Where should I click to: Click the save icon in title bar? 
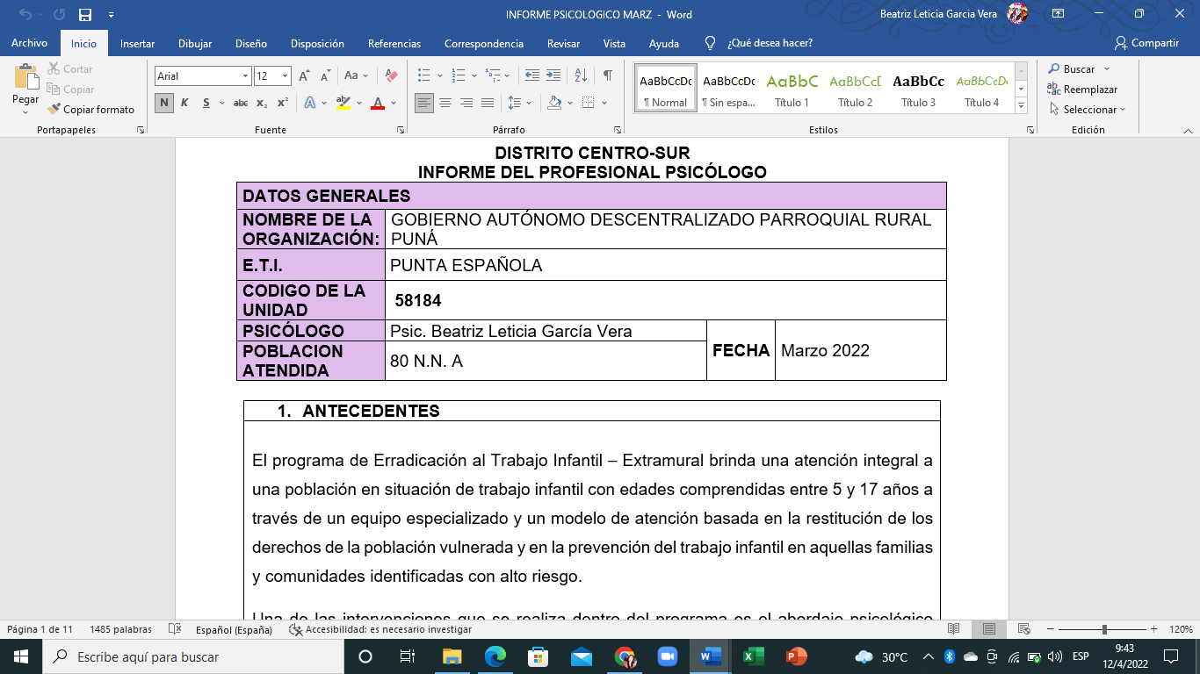[x=85, y=15]
